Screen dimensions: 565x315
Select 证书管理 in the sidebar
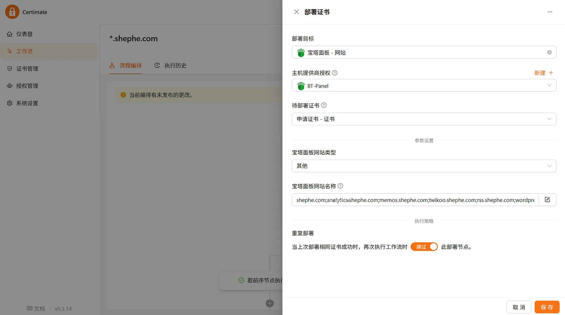(x=27, y=69)
